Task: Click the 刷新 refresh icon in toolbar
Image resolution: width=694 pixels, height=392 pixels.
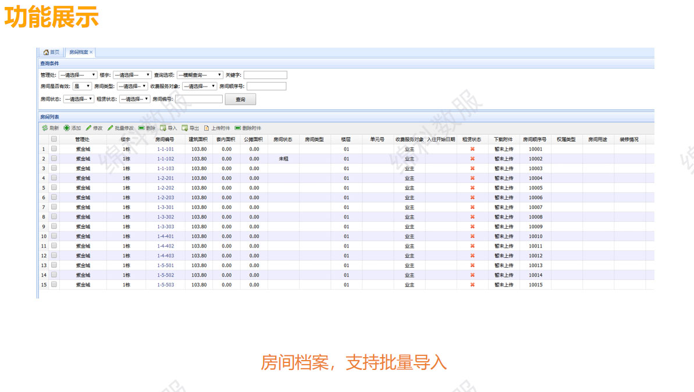Action: (x=45, y=128)
